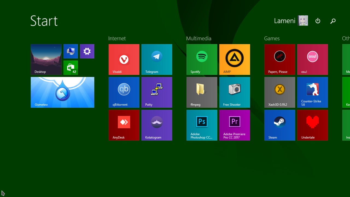Open the AnyDesk tile

click(124, 125)
